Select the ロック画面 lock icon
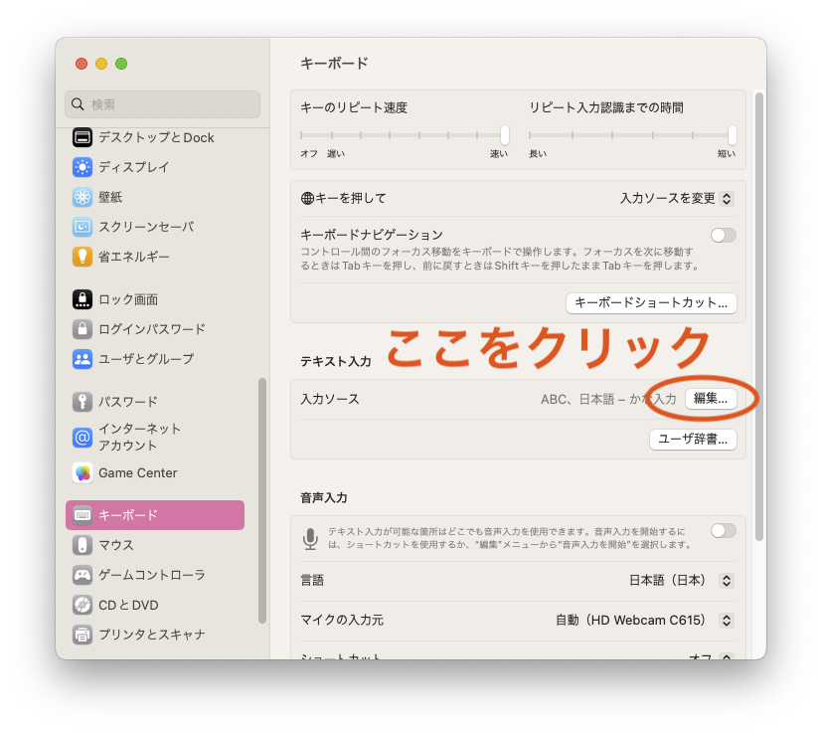The image size is (822, 733). click(x=82, y=299)
